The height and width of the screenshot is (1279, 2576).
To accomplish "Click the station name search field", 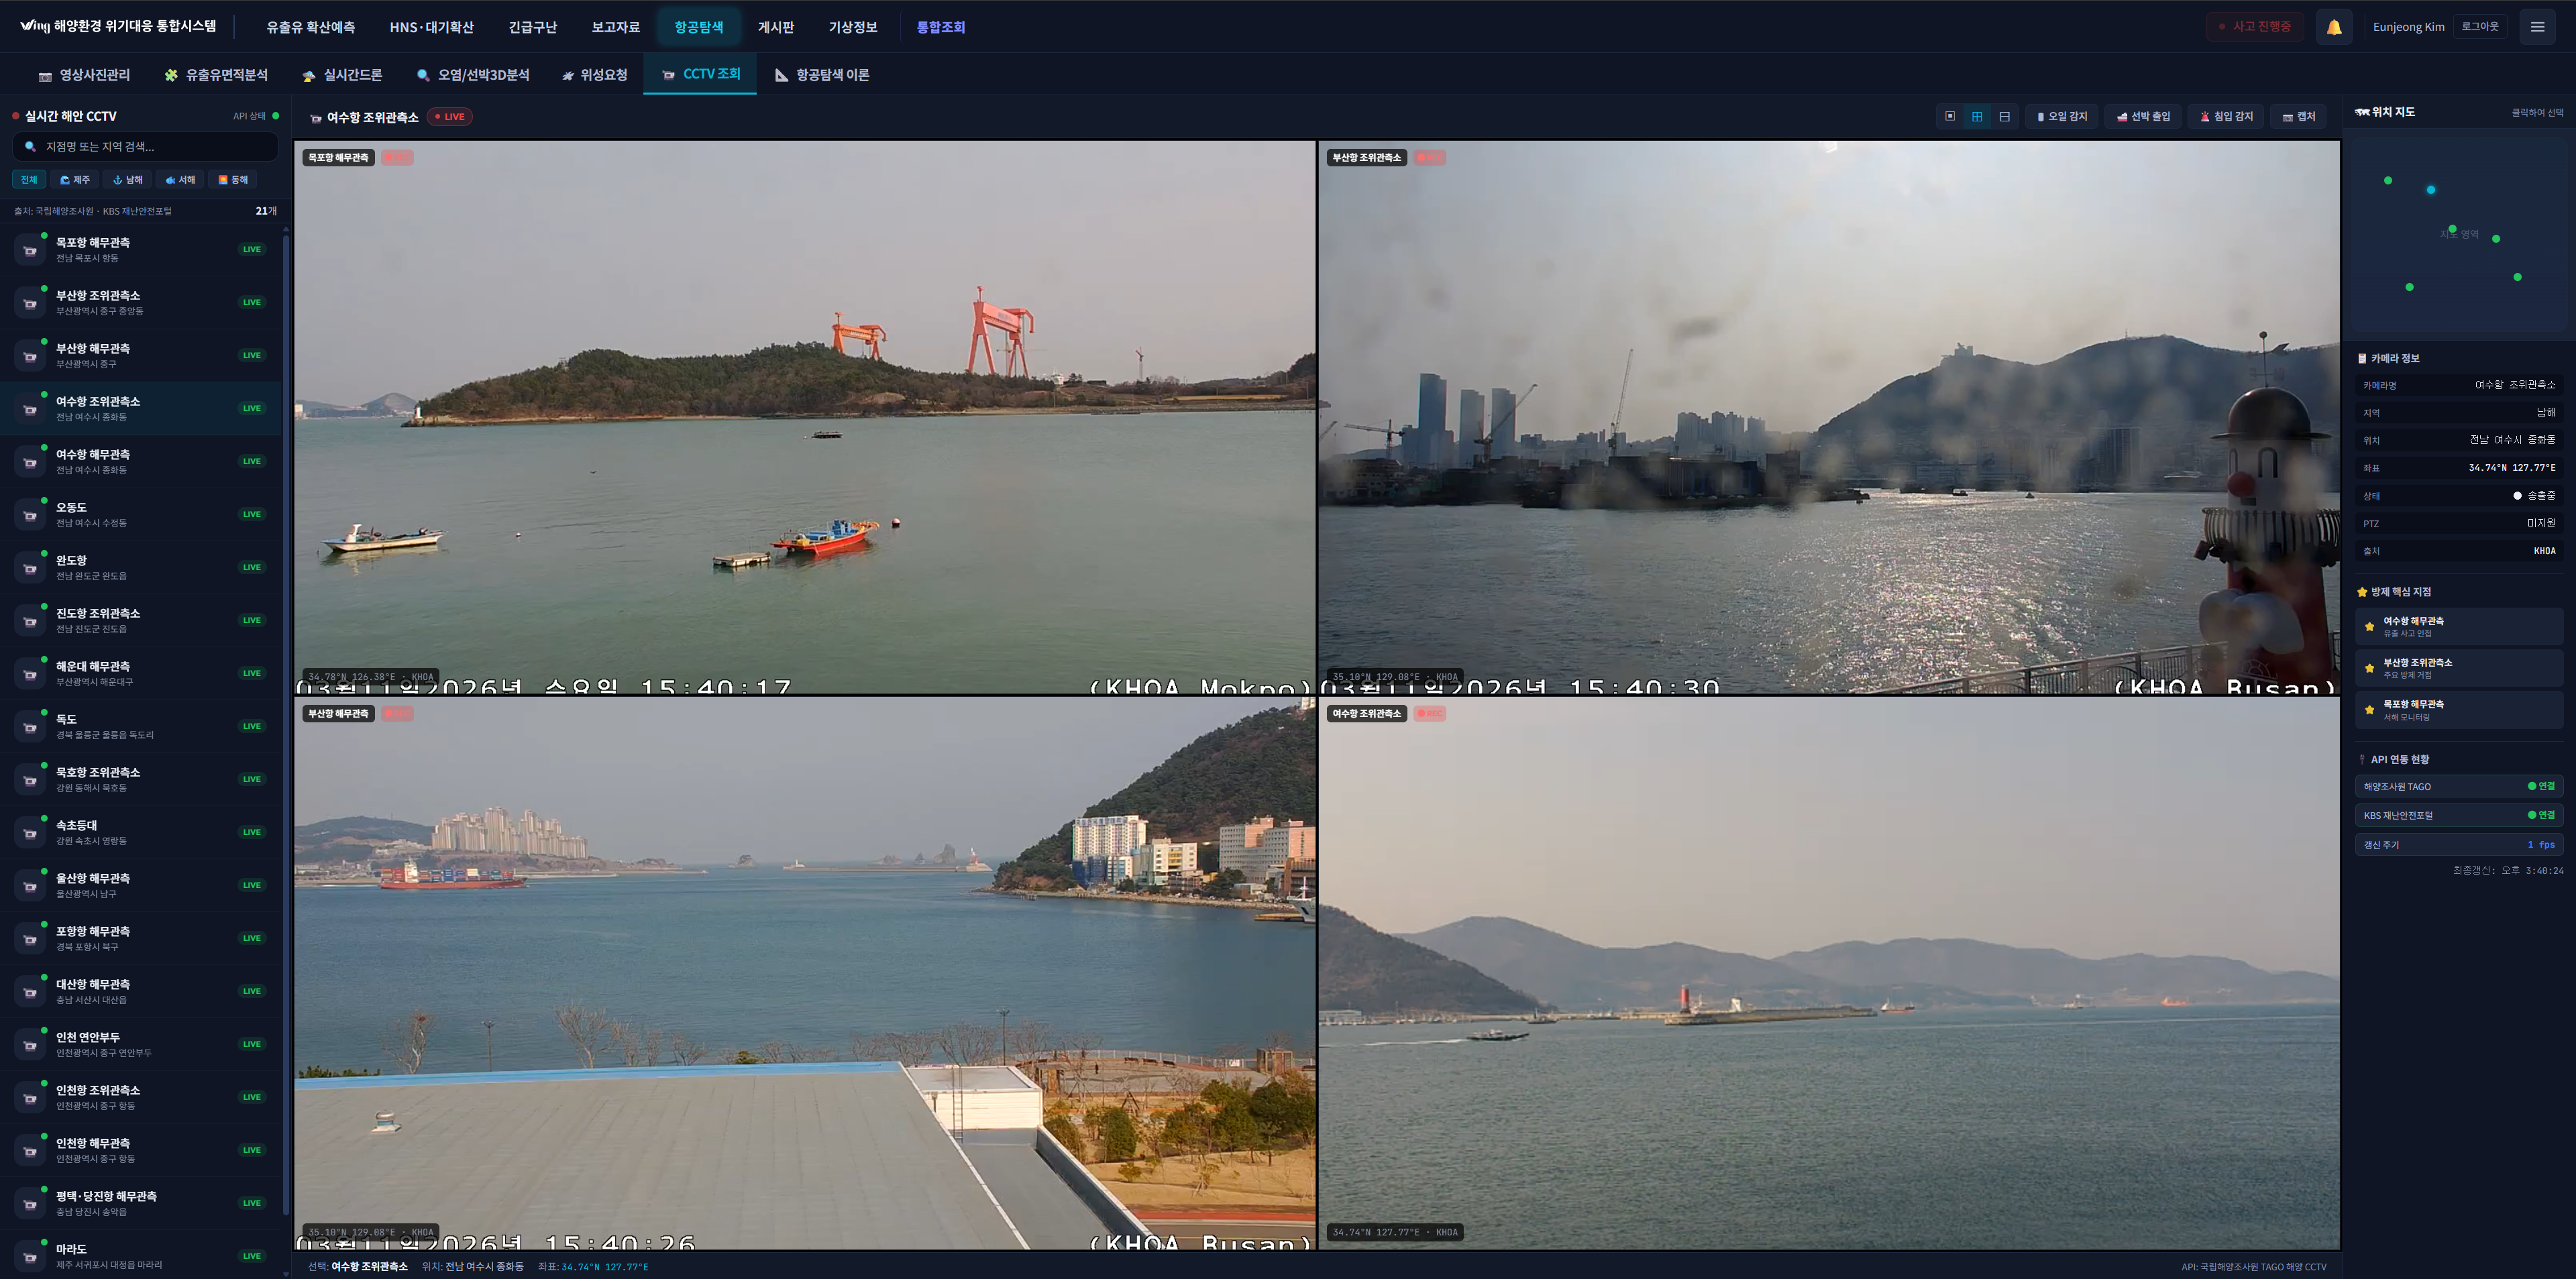I will (145, 147).
